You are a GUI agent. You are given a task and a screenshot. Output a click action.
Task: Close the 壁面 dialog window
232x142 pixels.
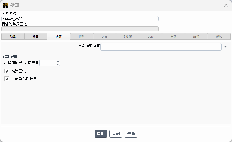[226, 5]
